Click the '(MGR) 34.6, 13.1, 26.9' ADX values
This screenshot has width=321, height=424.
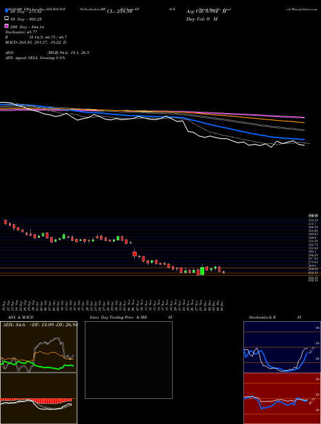click(68, 53)
